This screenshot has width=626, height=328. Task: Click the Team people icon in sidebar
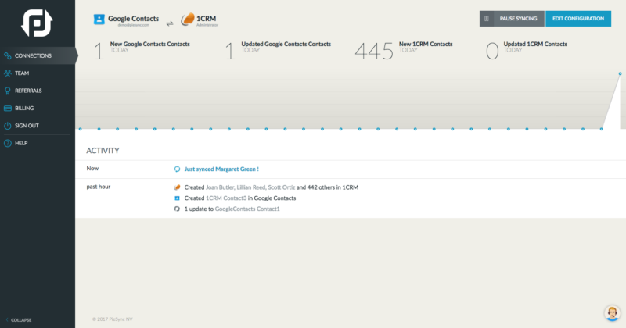click(x=7, y=73)
